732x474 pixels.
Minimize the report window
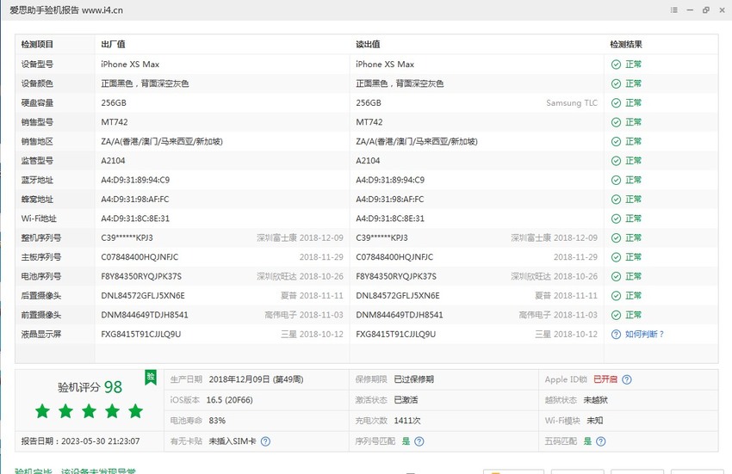[690, 9]
